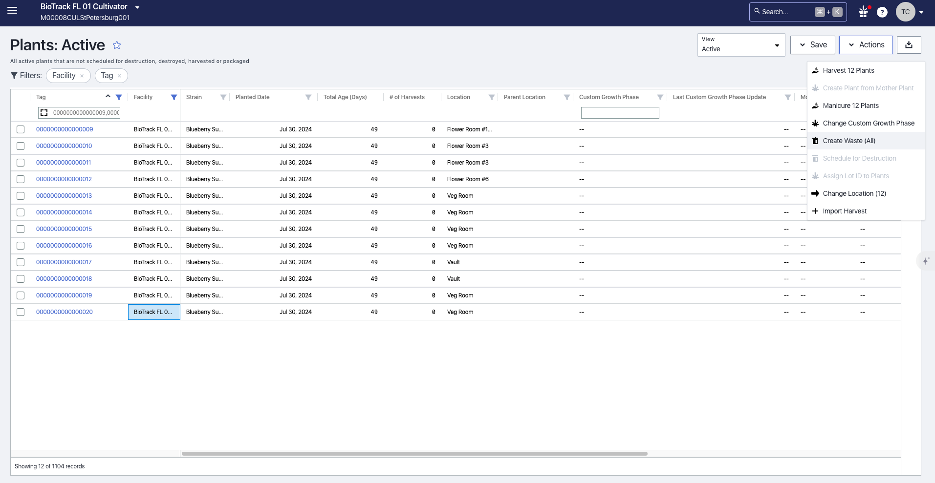Click the Parent Location filter icon

(567, 97)
